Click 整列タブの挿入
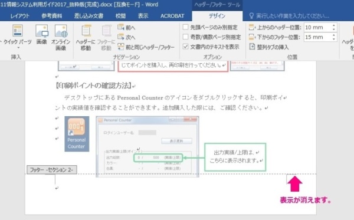 (x=269, y=47)
